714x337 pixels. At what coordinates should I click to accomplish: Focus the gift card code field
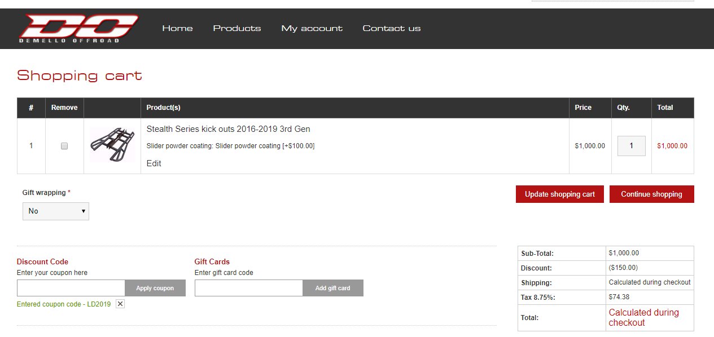[x=249, y=288]
